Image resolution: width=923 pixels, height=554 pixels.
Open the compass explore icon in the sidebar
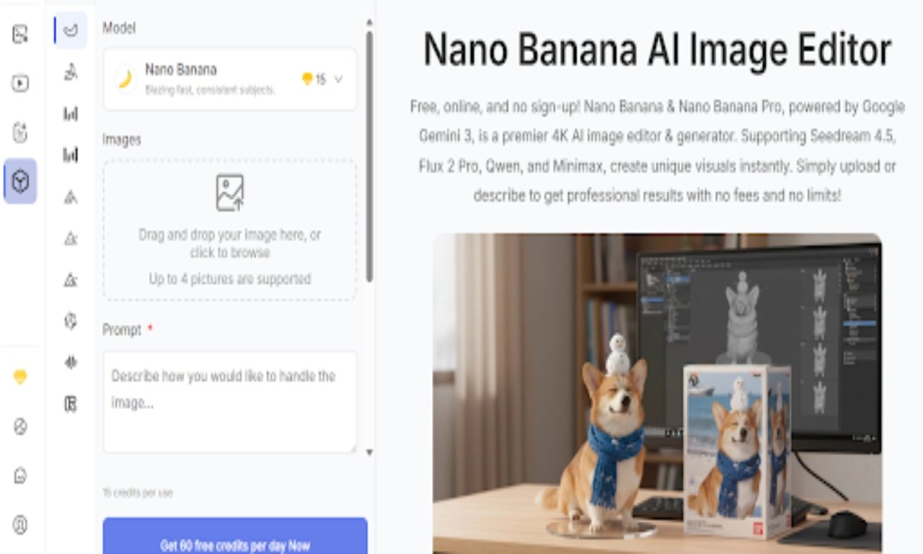[20, 426]
